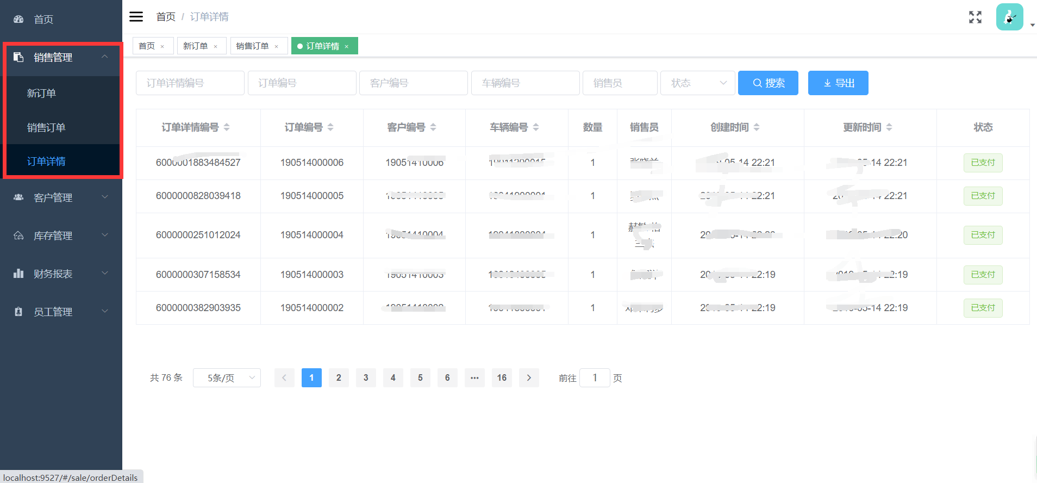Select cell 6000000382903935

tap(198, 308)
